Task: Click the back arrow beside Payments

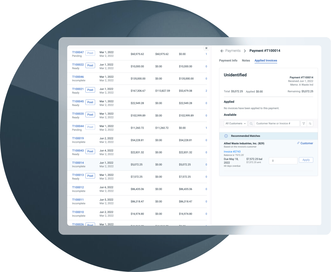Action: point(222,51)
